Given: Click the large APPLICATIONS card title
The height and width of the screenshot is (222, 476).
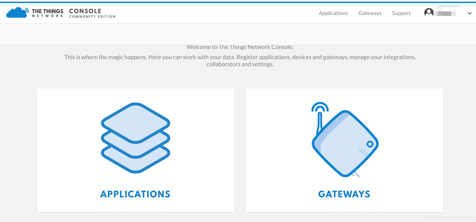Looking at the screenshot, I should click(x=135, y=194).
